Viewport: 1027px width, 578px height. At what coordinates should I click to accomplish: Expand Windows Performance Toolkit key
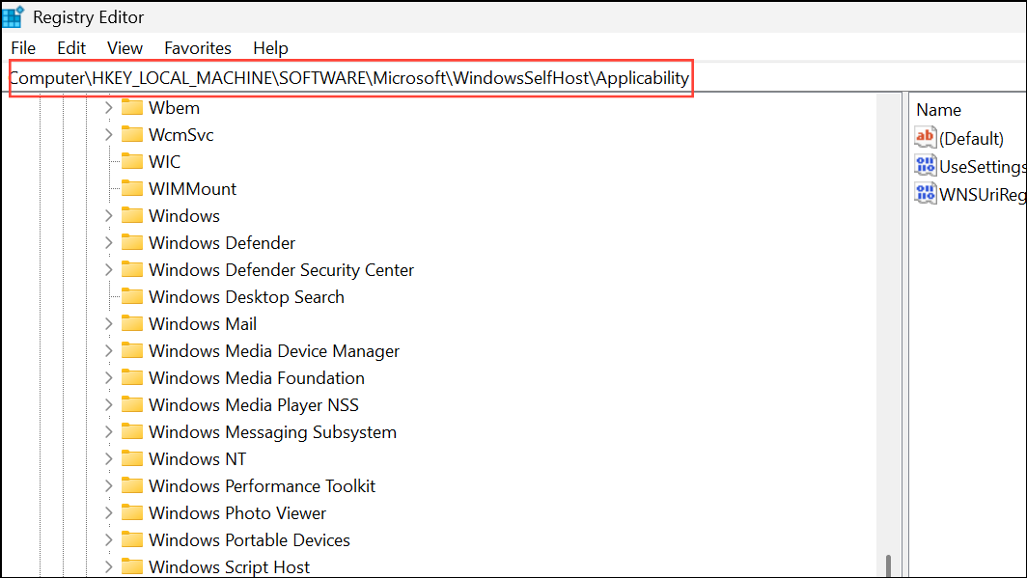click(x=109, y=485)
